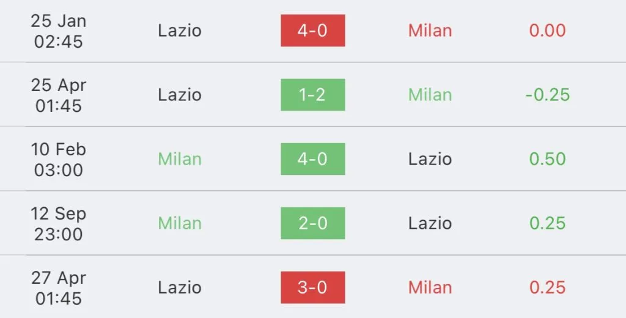Click Lazio in the 25 Jan match row

point(180,31)
